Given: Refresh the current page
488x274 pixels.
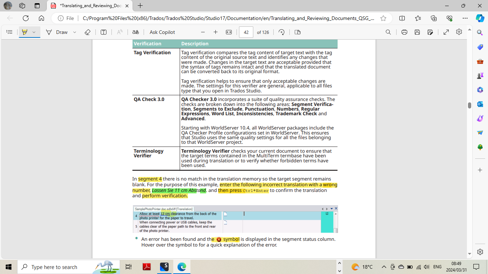Looking at the screenshot, I should click(26, 18).
